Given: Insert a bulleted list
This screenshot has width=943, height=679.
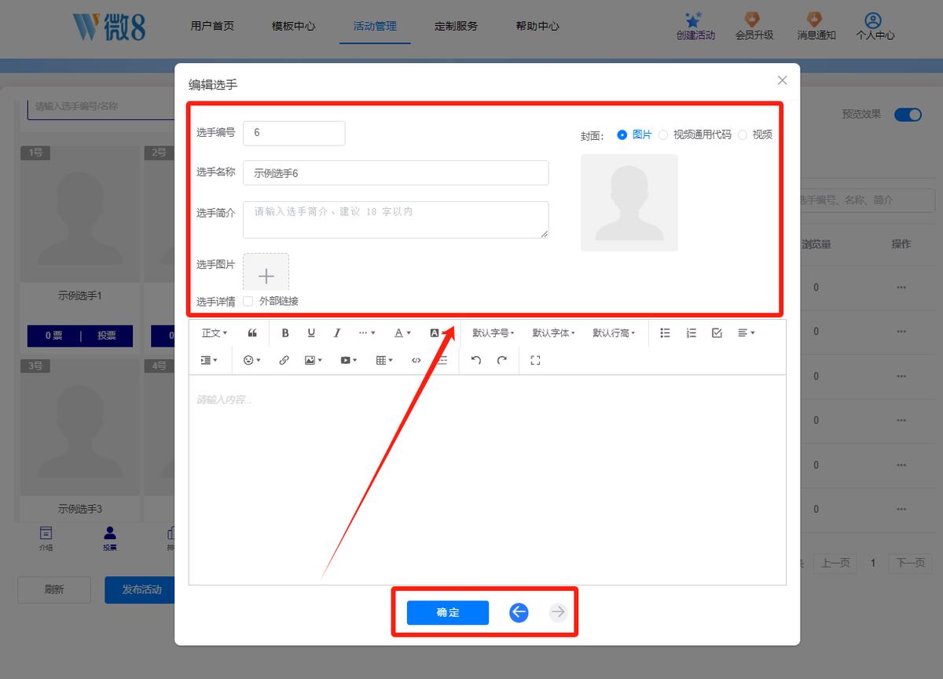Looking at the screenshot, I should pyautogui.click(x=665, y=333).
